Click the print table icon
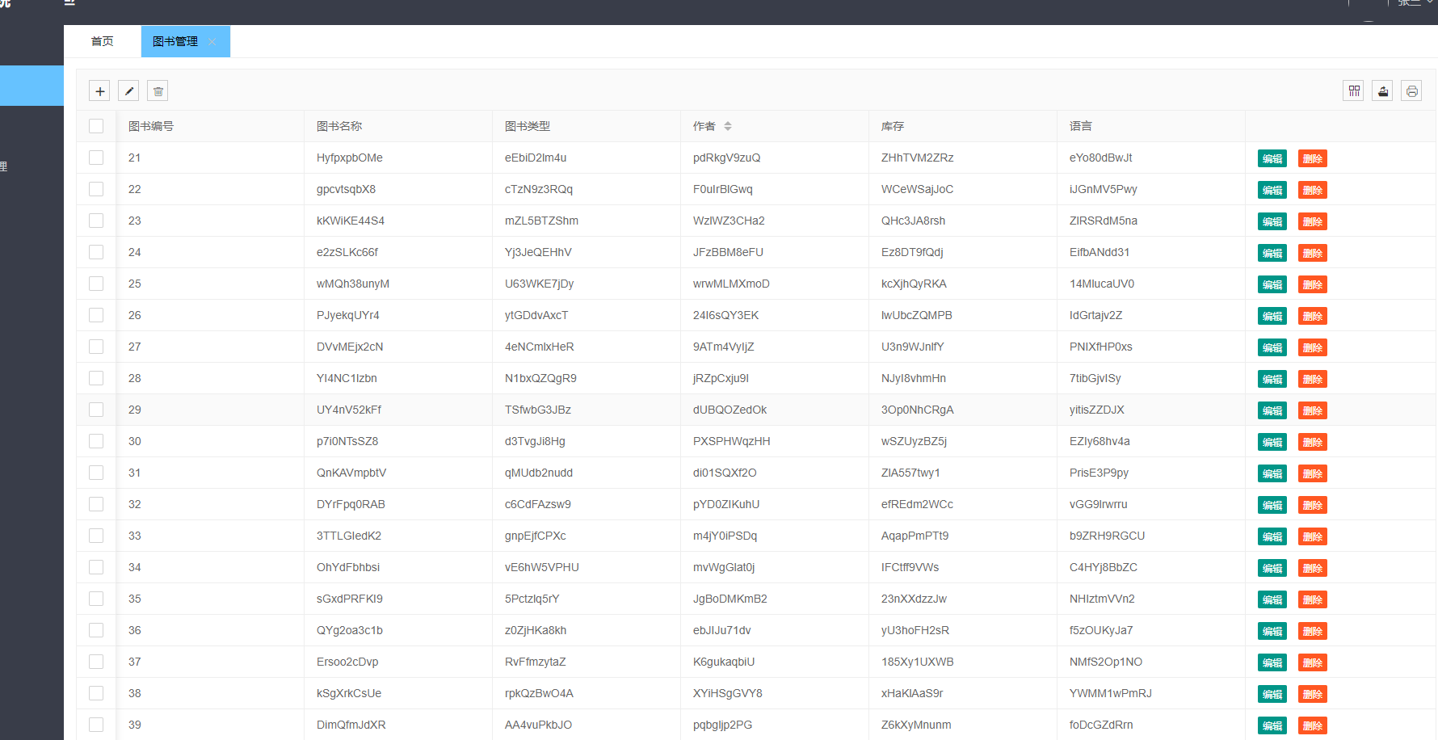 [x=1412, y=91]
